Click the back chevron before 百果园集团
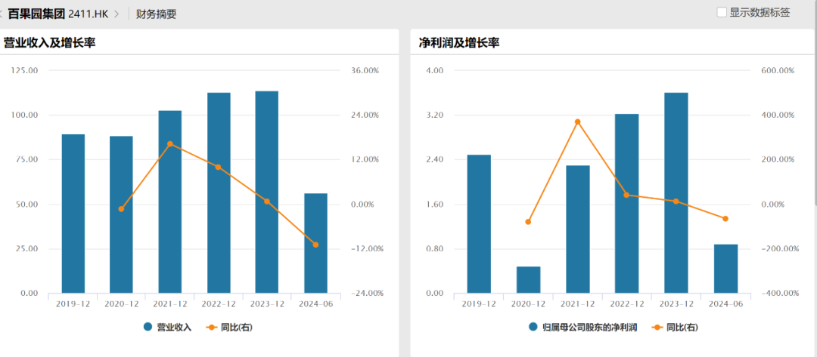This screenshot has width=817, height=357. [2, 13]
